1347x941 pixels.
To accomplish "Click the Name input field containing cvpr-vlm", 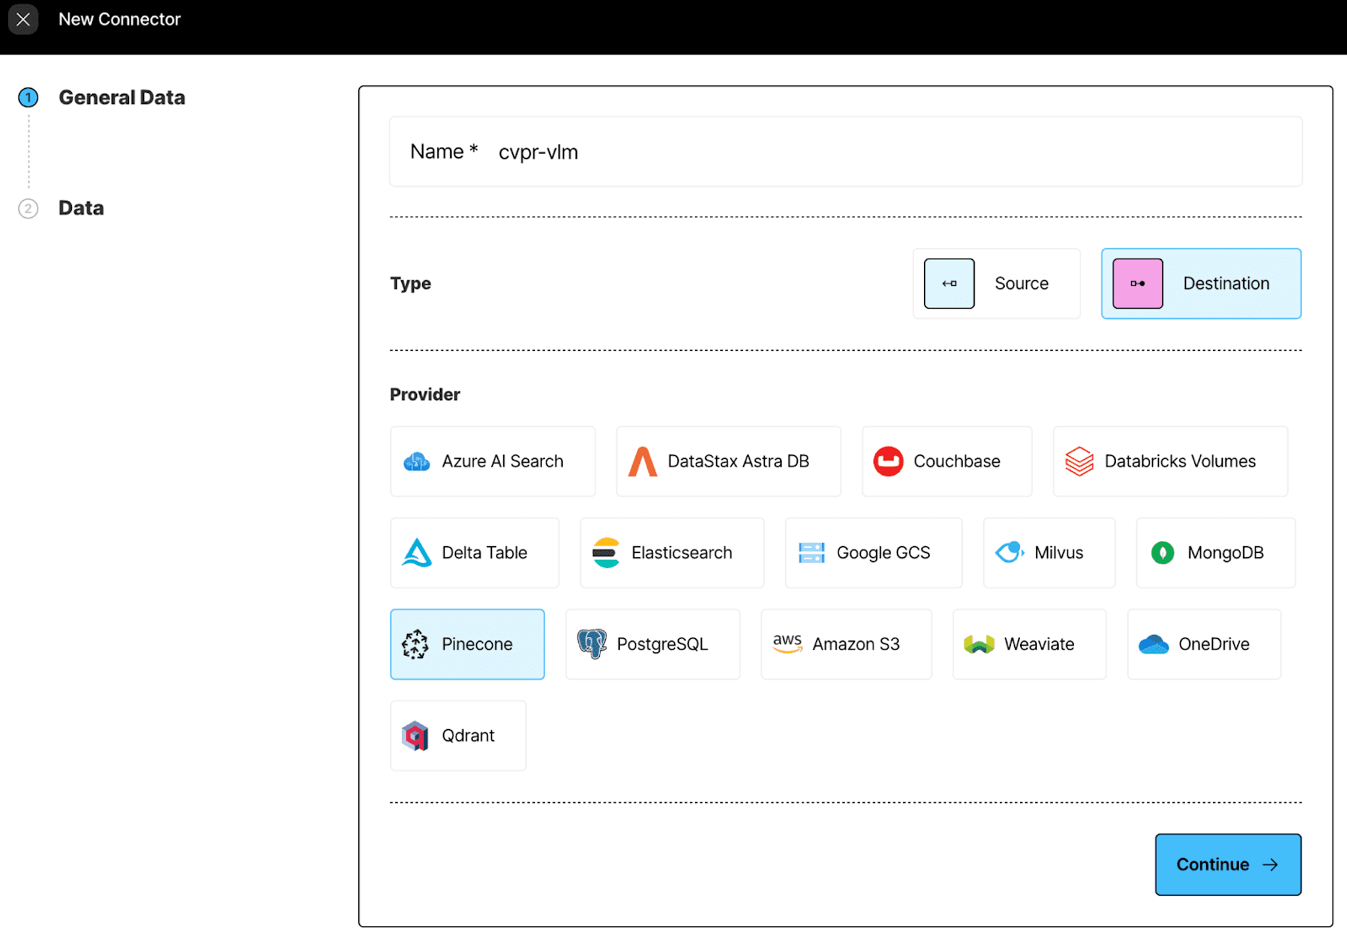I will [x=845, y=152].
